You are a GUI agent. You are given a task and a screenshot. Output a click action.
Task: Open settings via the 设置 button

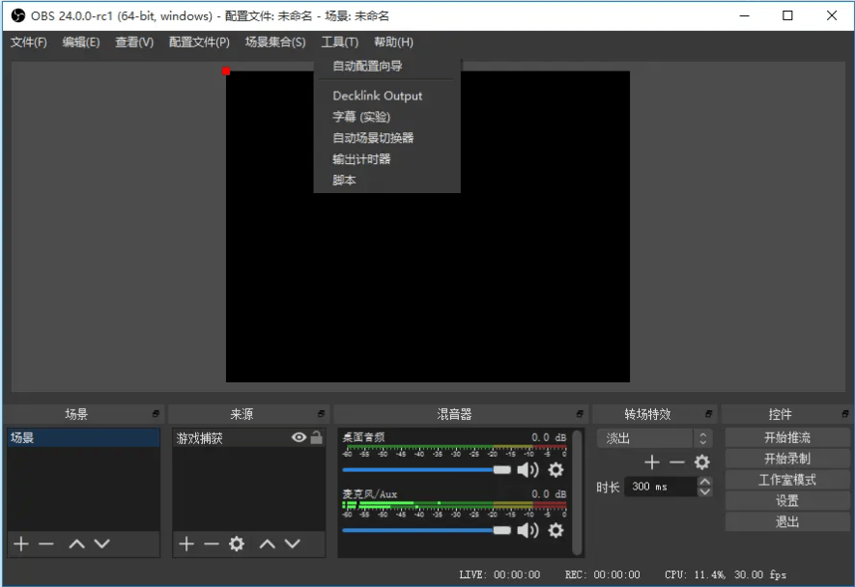click(x=786, y=501)
